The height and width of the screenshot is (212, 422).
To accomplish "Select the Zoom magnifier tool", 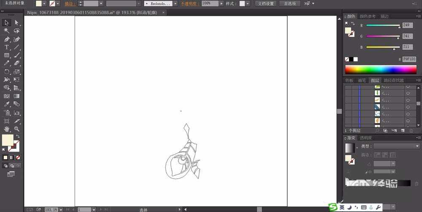I will tap(17, 129).
